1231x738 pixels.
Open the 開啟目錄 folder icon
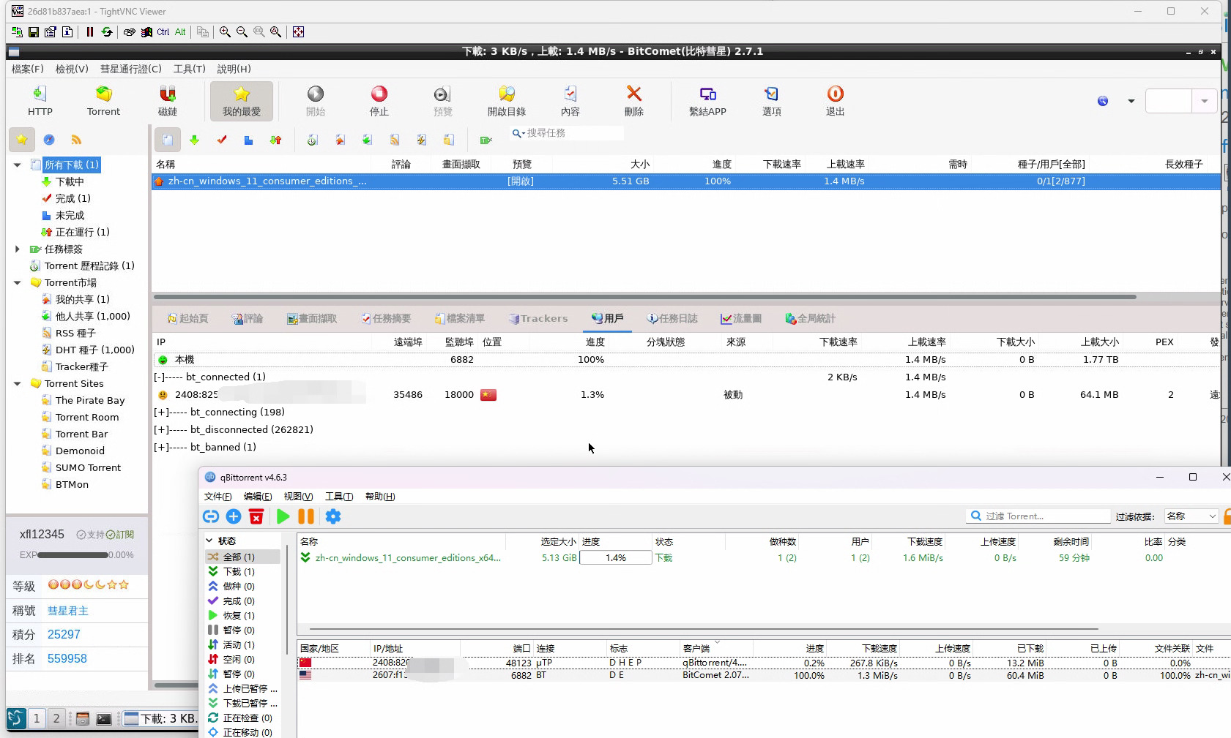coord(507,100)
